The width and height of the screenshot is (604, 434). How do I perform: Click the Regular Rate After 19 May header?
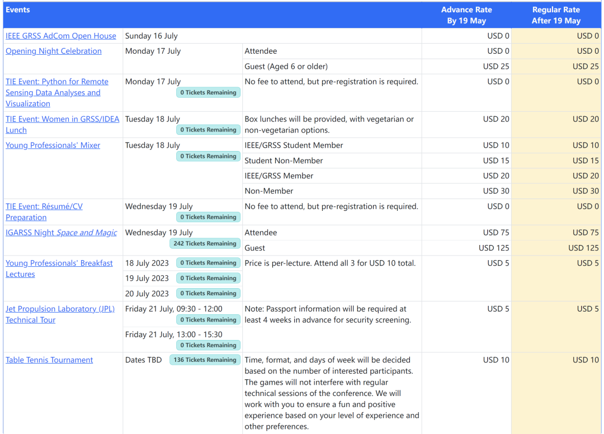point(556,15)
